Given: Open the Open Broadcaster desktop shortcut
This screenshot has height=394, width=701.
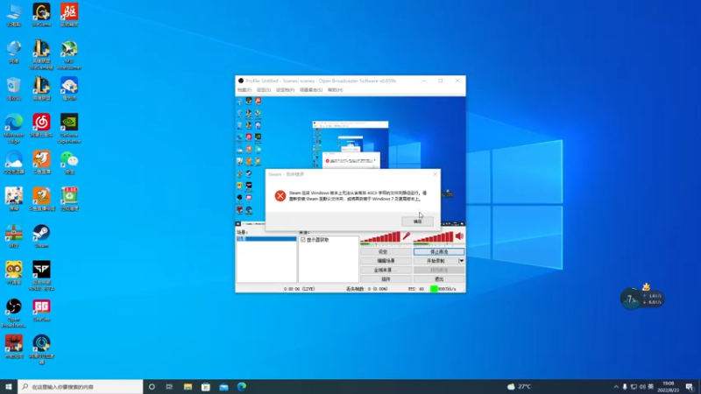Looking at the screenshot, I should point(14,313).
